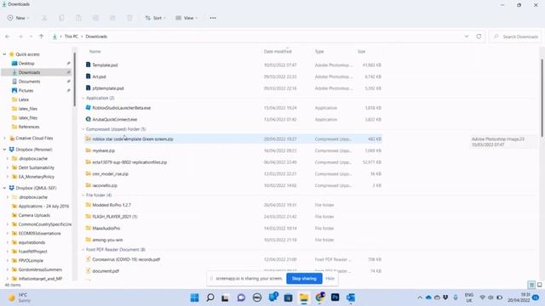Select EA_MonetaryPolicy folder

[37, 177]
